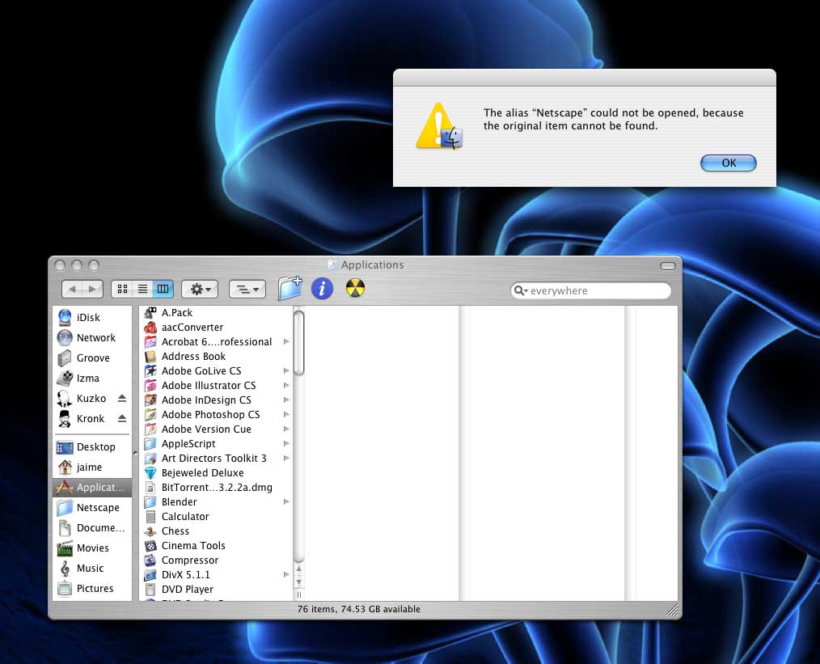The image size is (820, 664).
Task: Select Cinema Tools application
Action: tap(217, 546)
